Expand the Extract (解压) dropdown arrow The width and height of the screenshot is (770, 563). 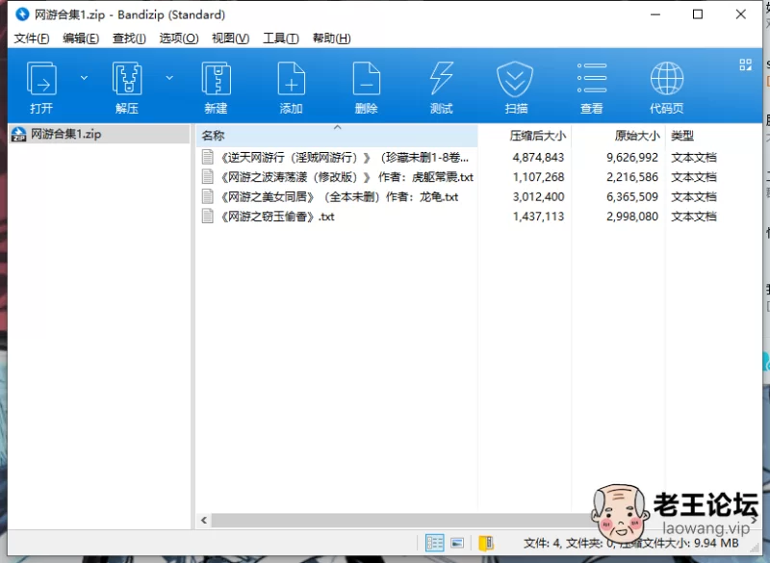click(x=169, y=78)
